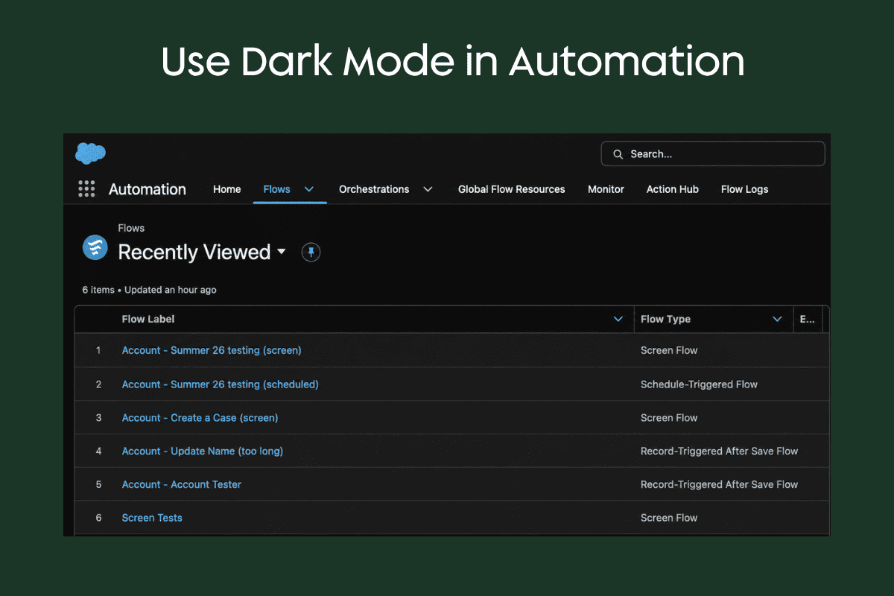Click the Automation app name

(x=148, y=189)
